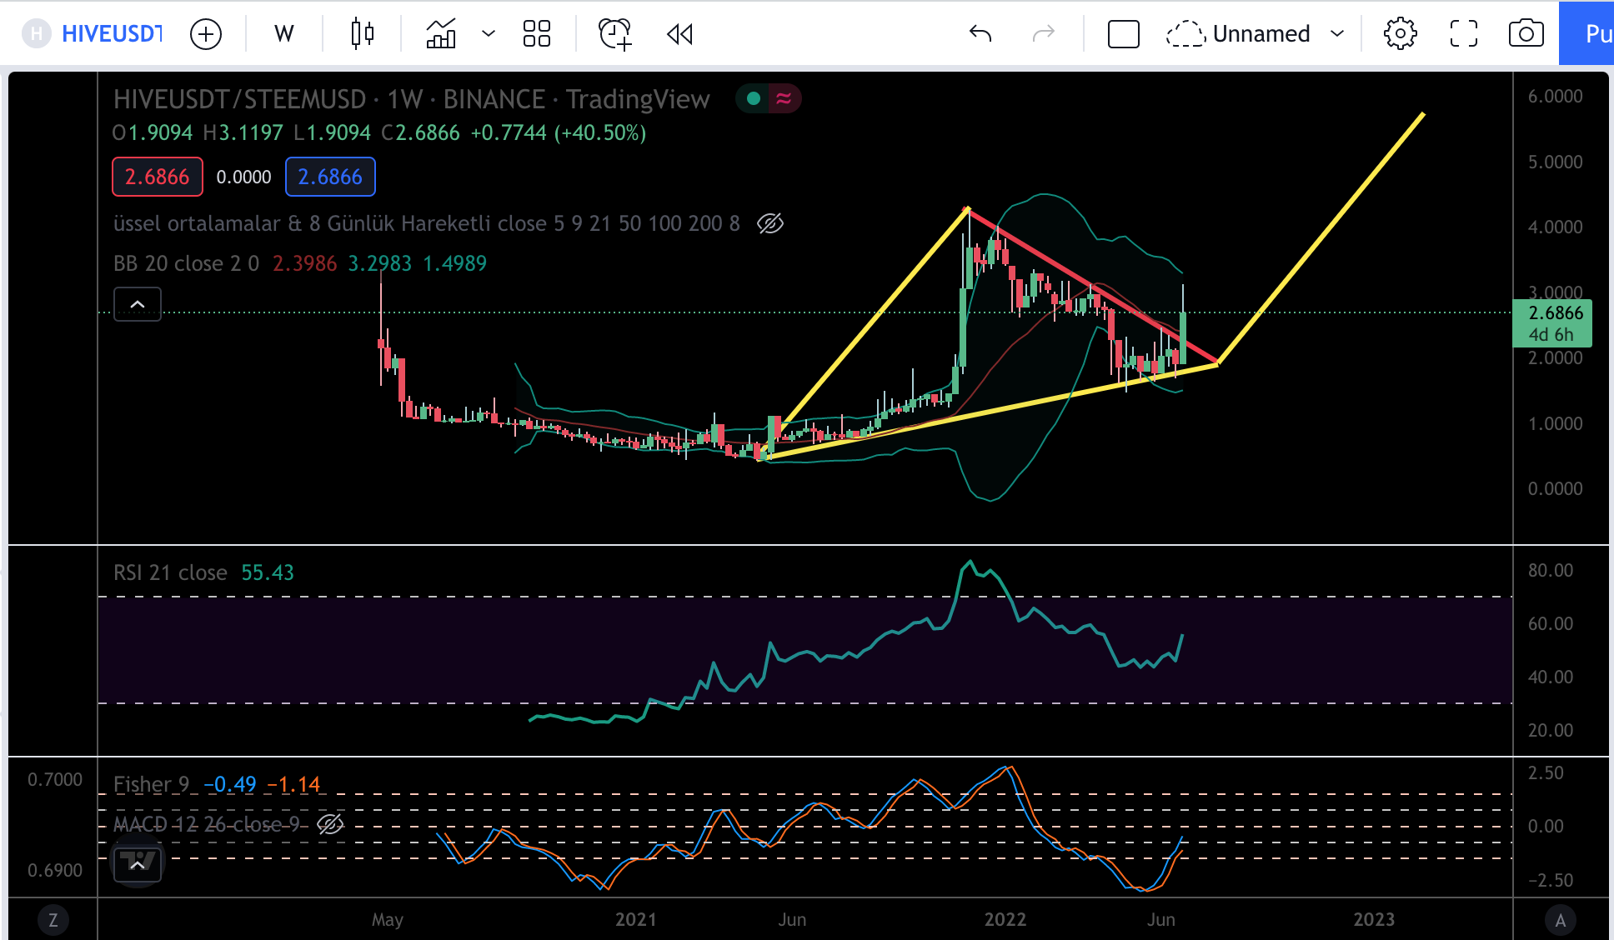Image resolution: width=1614 pixels, height=940 pixels.
Task: Select the chart layout rectangle icon
Action: [x=1124, y=34]
